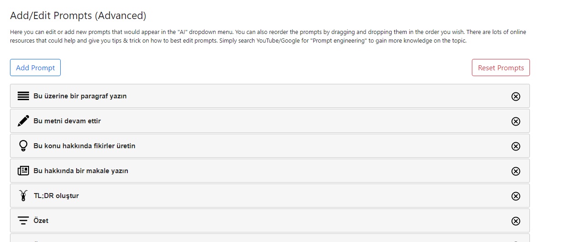Screen dimensions: 563x242
Task: Open the 'Bu hakkında bir makale yazın' row
Action: tap(270, 171)
